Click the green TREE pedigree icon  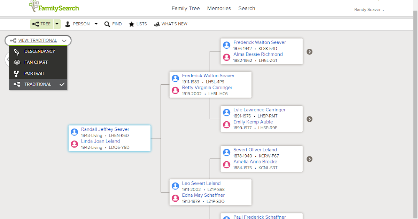click(x=37, y=24)
